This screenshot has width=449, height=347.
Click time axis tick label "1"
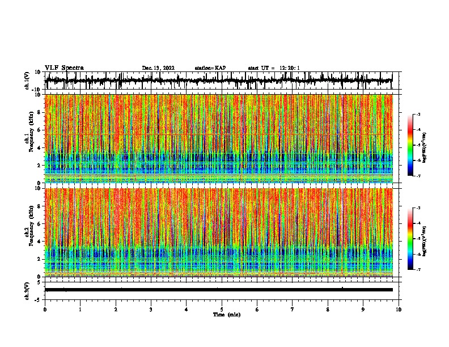click(80, 309)
